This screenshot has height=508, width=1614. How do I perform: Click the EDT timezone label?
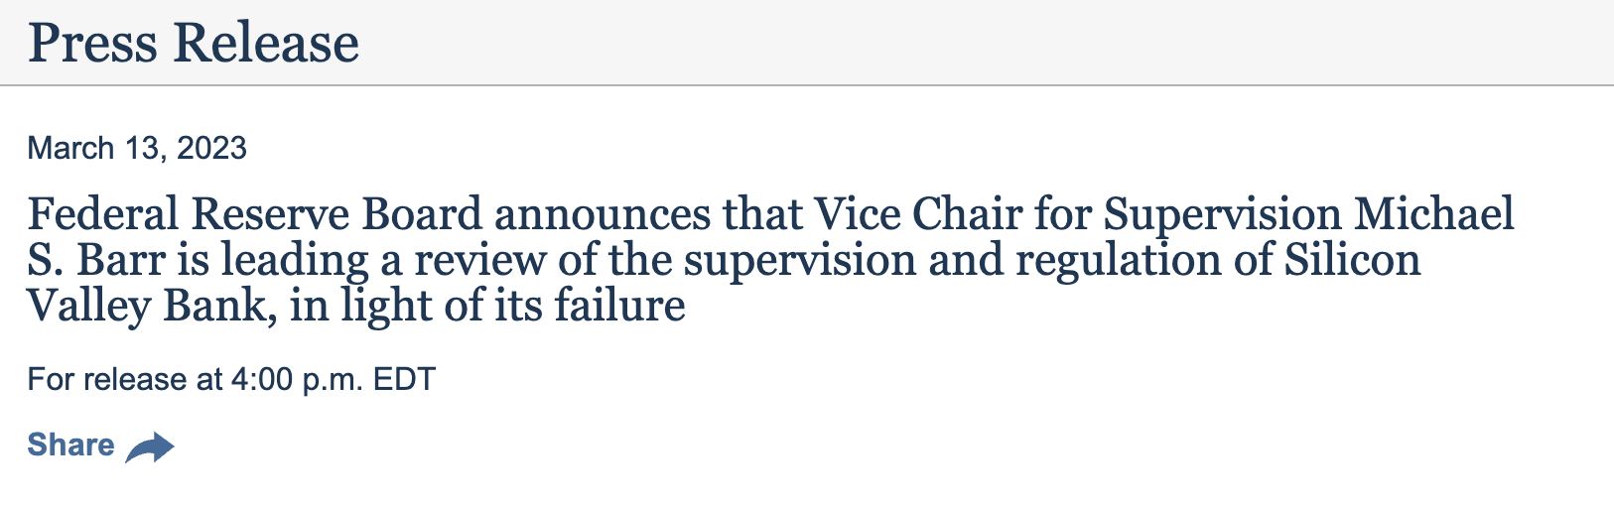pyautogui.click(x=404, y=379)
